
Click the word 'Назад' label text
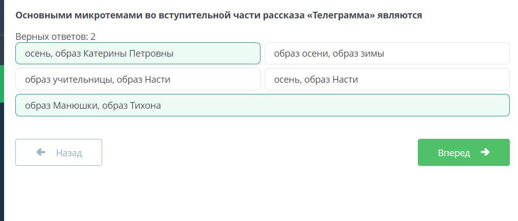(69, 153)
